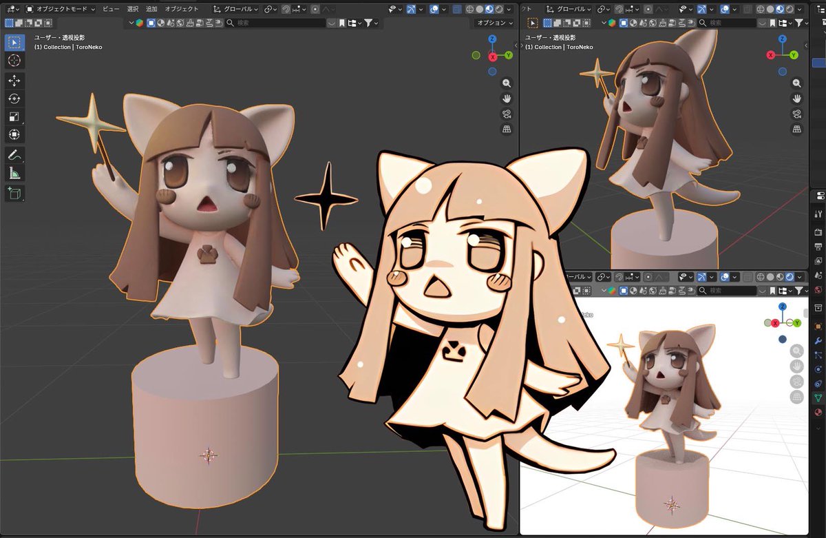
Task: Toggle overlays in main viewport header
Action: click(x=435, y=10)
